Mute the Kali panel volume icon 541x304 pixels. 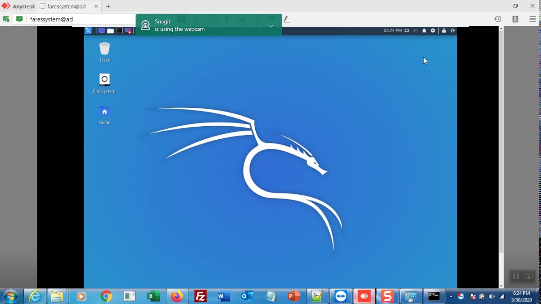pos(415,30)
